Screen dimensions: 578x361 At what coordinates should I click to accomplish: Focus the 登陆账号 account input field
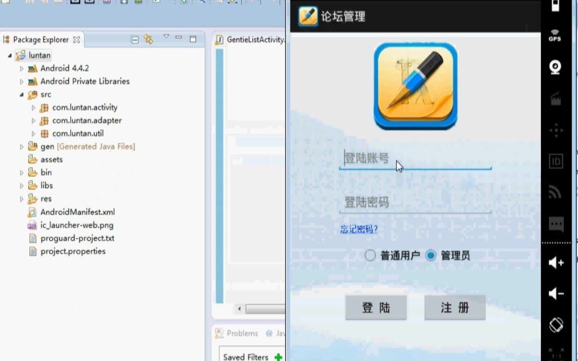(x=415, y=158)
